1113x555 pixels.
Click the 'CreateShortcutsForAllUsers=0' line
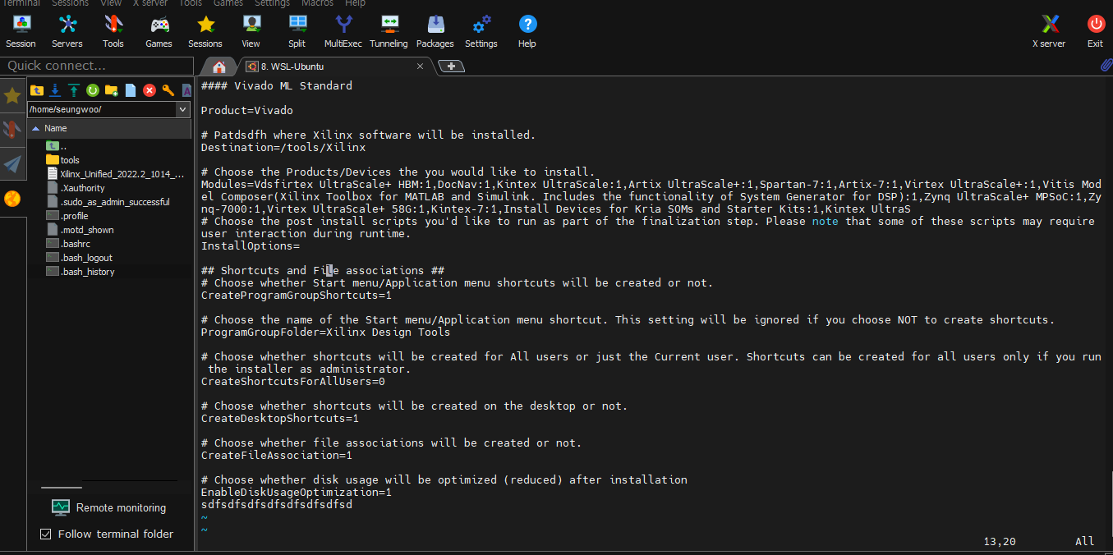[x=293, y=381]
